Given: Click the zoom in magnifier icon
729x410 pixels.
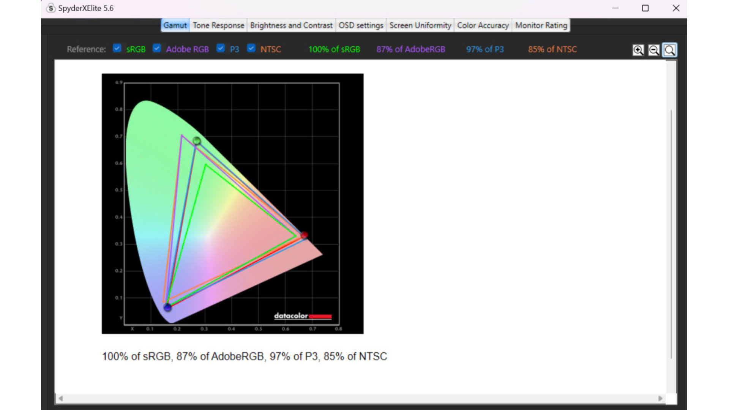Looking at the screenshot, I should [x=638, y=50].
